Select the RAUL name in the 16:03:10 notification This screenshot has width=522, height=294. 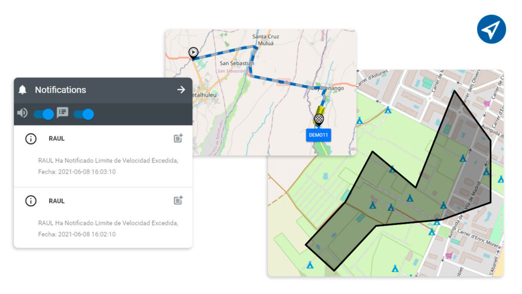click(57, 139)
